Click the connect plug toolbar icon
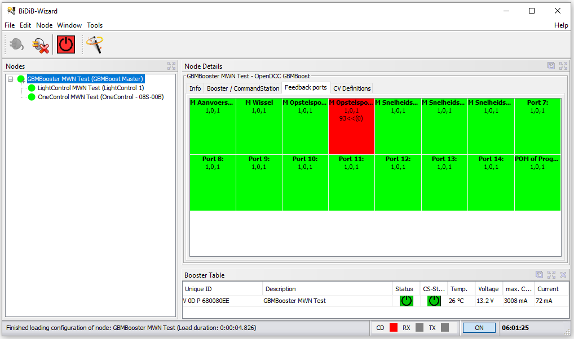Viewport: 574px width, 339px height. [16, 44]
